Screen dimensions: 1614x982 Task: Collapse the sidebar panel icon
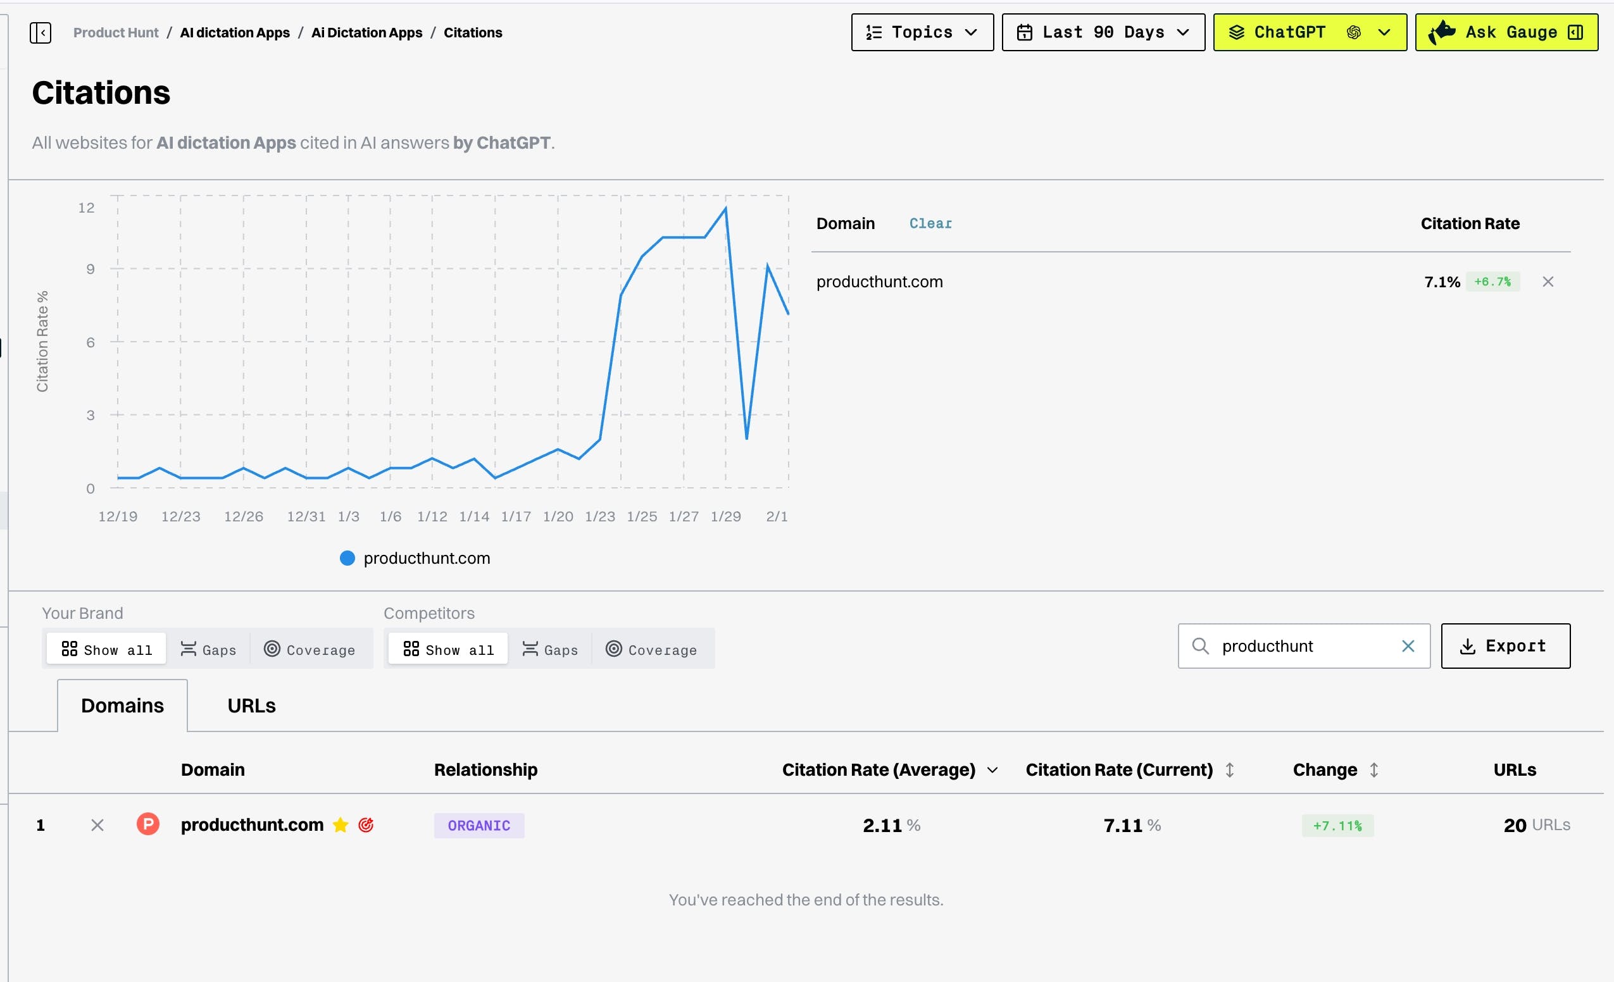pos(40,33)
